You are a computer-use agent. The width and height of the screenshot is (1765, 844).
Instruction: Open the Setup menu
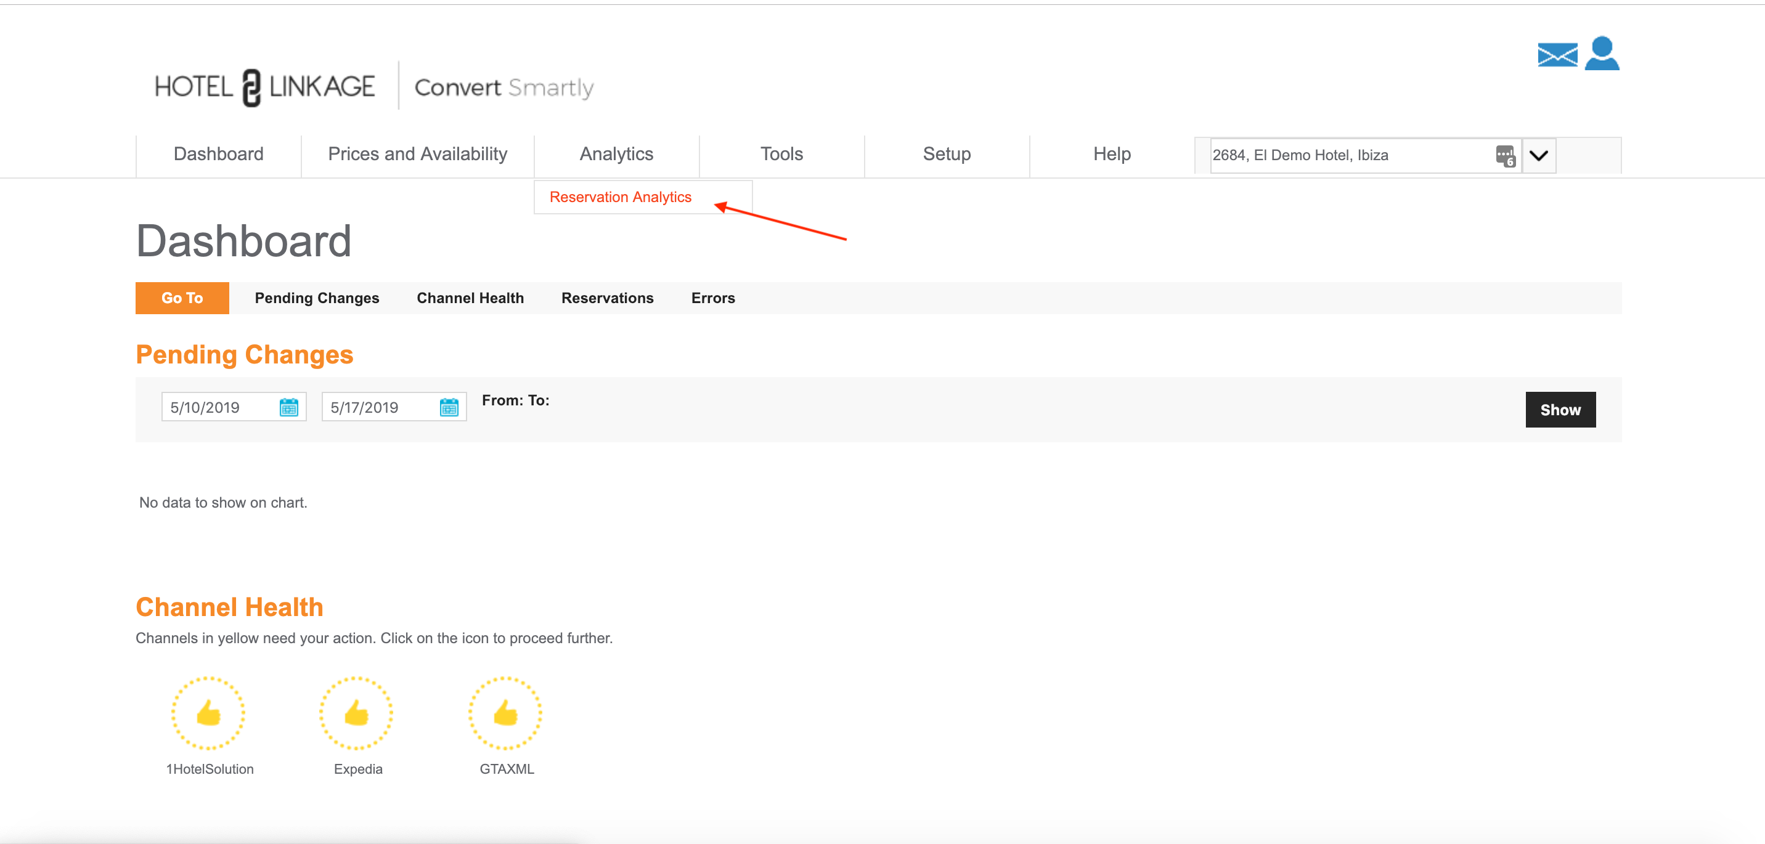946,154
